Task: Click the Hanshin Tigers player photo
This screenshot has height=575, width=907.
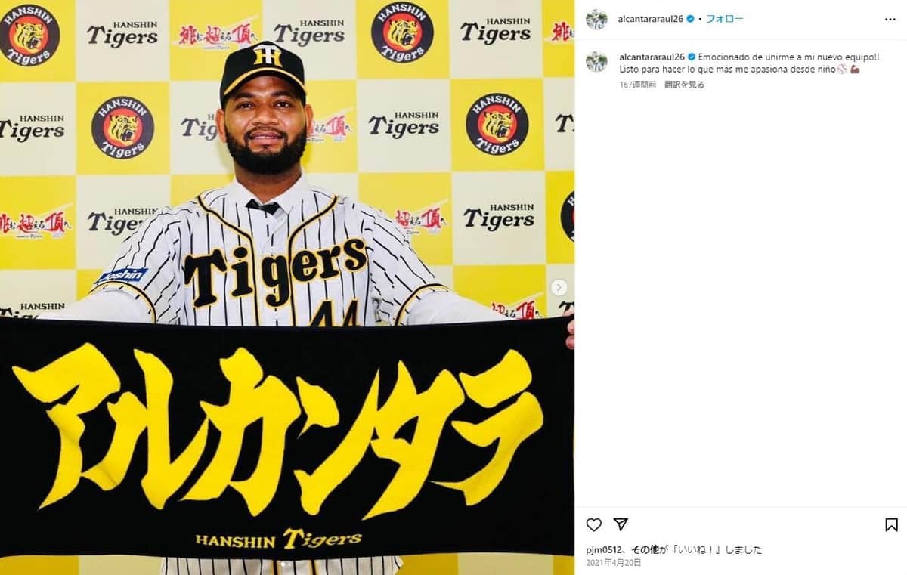Action: (287, 287)
